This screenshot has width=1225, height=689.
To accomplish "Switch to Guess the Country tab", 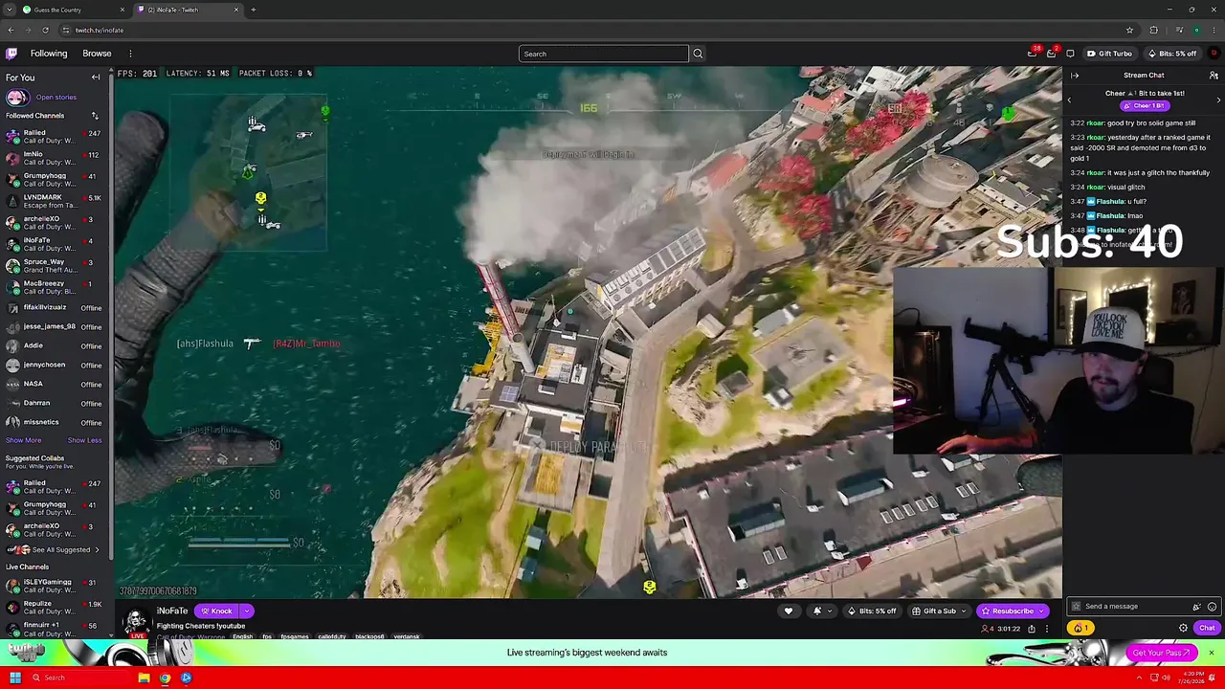I will click(74, 10).
